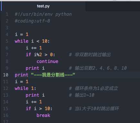Screen dimensions: 140x123
Task: Click the green 我是分割线 string
Action: point(53,75)
